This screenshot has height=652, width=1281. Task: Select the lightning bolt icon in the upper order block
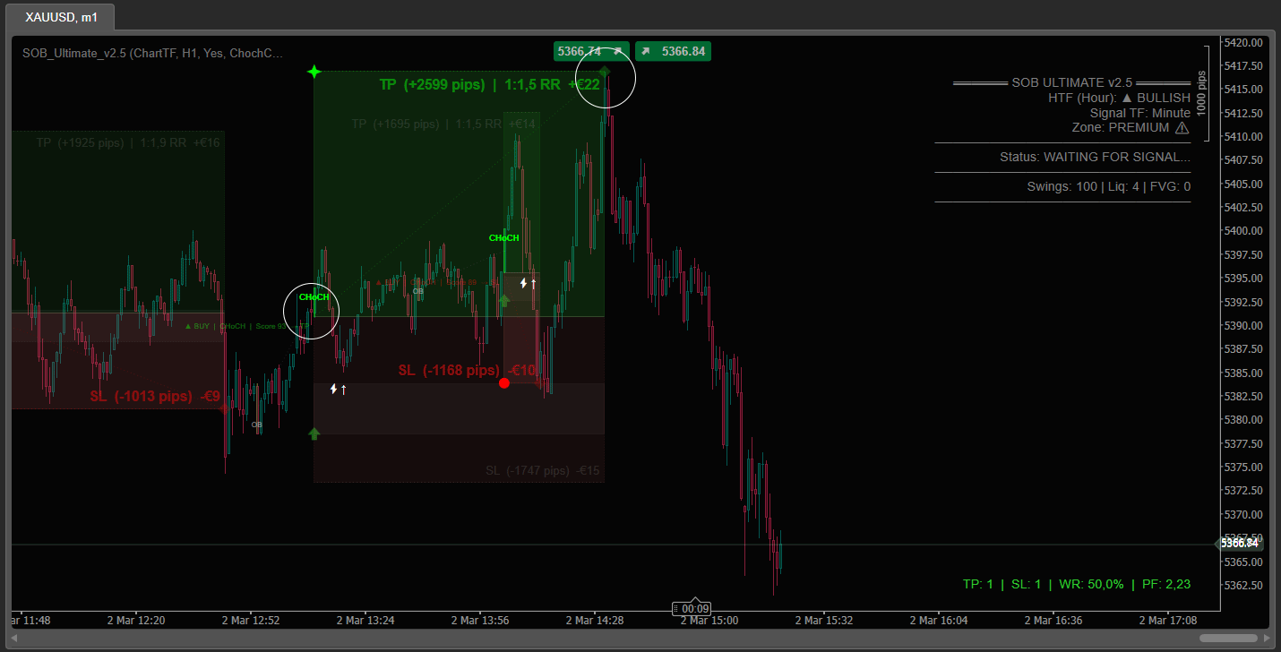click(524, 282)
